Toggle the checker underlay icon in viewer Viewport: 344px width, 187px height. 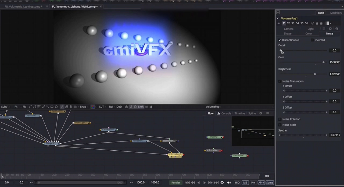click(135, 107)
